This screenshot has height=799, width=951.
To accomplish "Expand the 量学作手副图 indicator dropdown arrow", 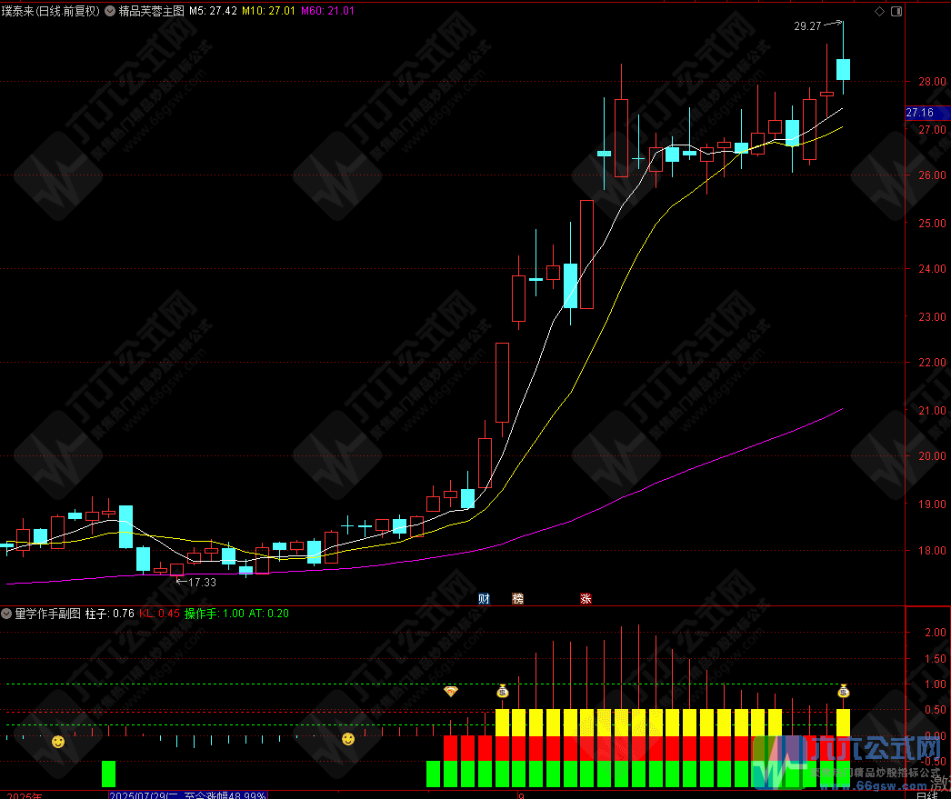I will pos(8,614).
